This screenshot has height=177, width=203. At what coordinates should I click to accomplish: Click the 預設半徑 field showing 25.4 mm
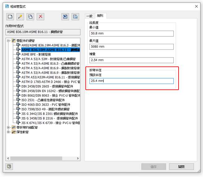[x=132, y=81]
